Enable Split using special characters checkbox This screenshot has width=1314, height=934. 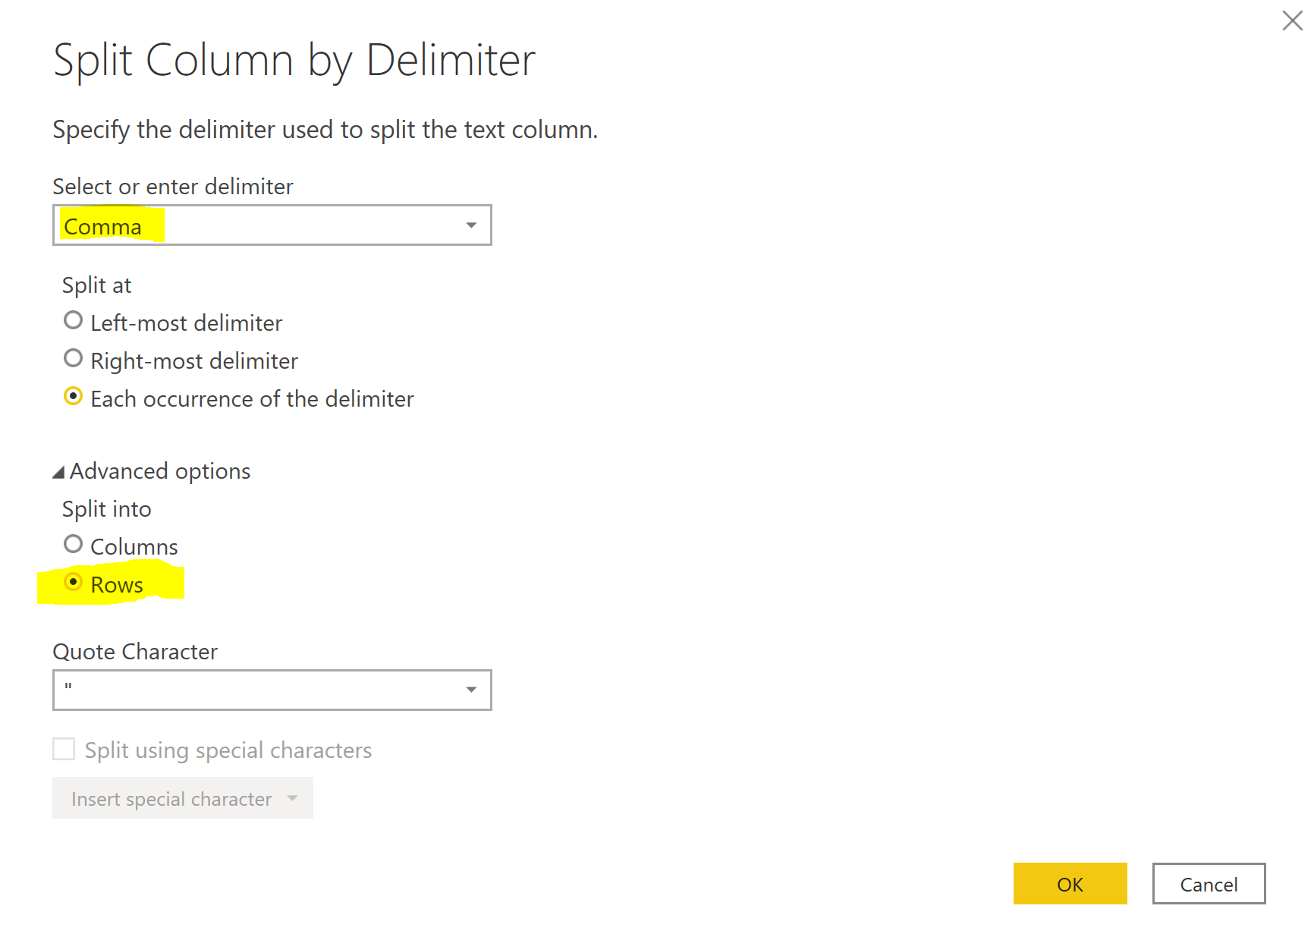point(64,750)
